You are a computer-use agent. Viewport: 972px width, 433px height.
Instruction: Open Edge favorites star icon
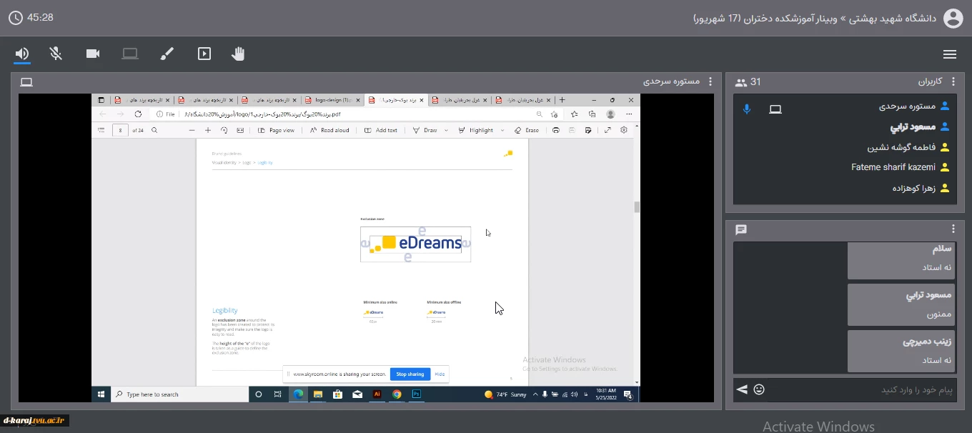(x=574, y=114)
